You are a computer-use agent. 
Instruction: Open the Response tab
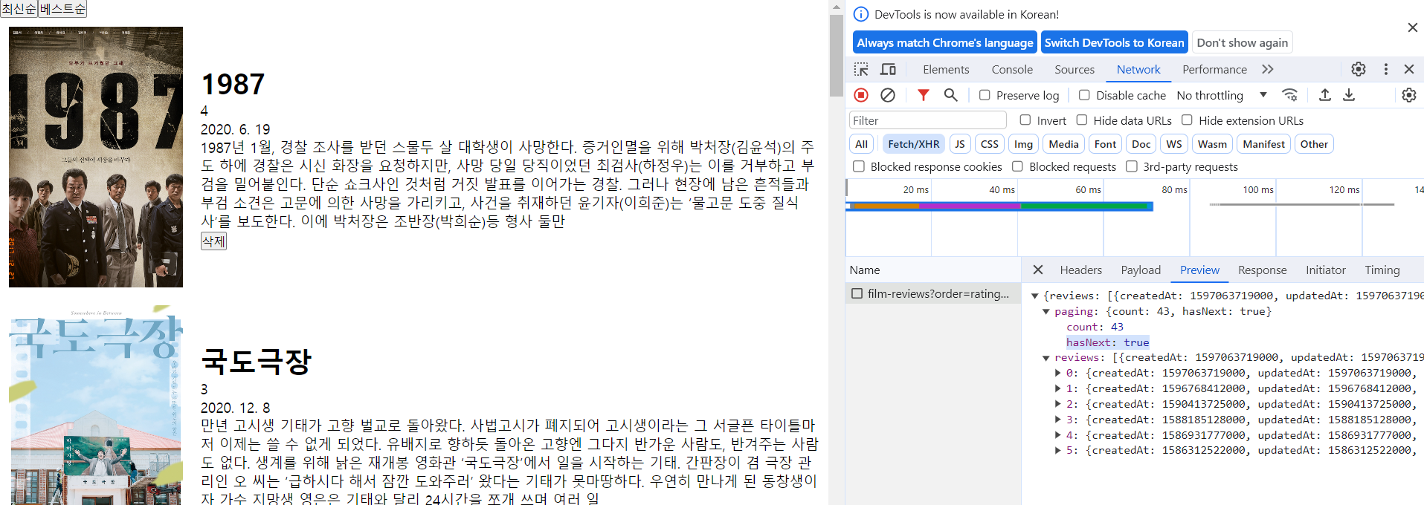point(1262,270)
